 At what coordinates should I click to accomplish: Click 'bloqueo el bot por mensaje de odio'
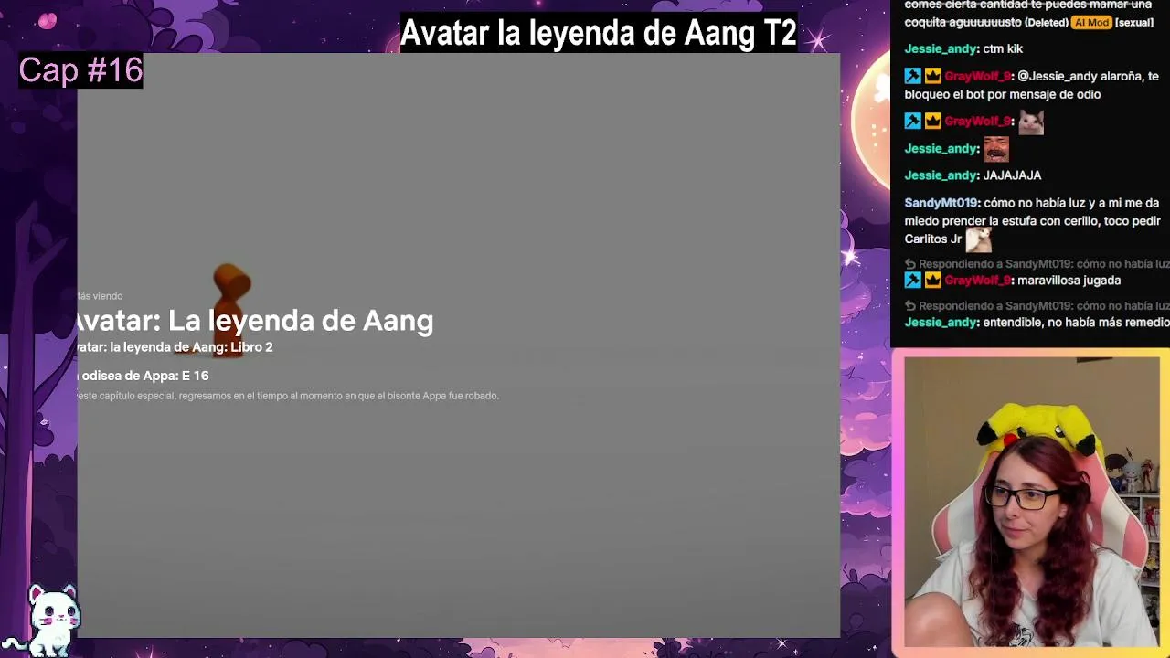1003,94
